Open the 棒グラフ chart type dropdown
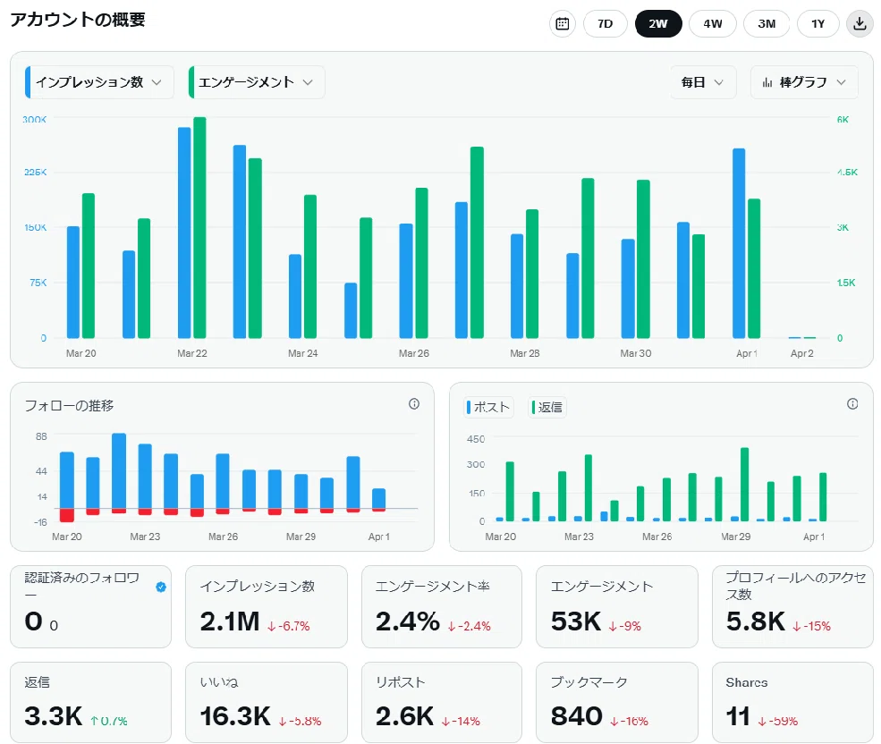Viewport: 881px width, 744px height. coord(804,82)
